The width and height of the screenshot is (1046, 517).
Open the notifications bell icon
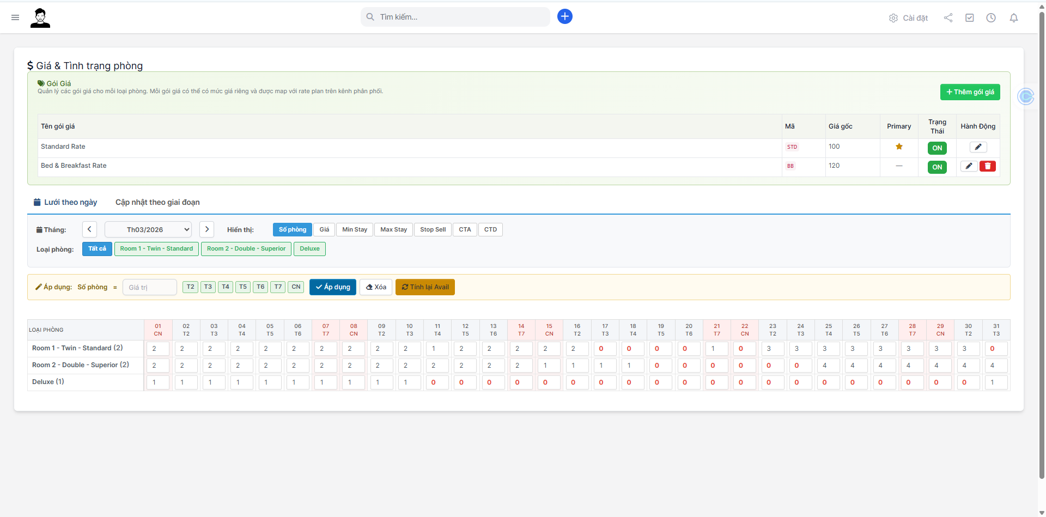click(x=1013, y=18)
